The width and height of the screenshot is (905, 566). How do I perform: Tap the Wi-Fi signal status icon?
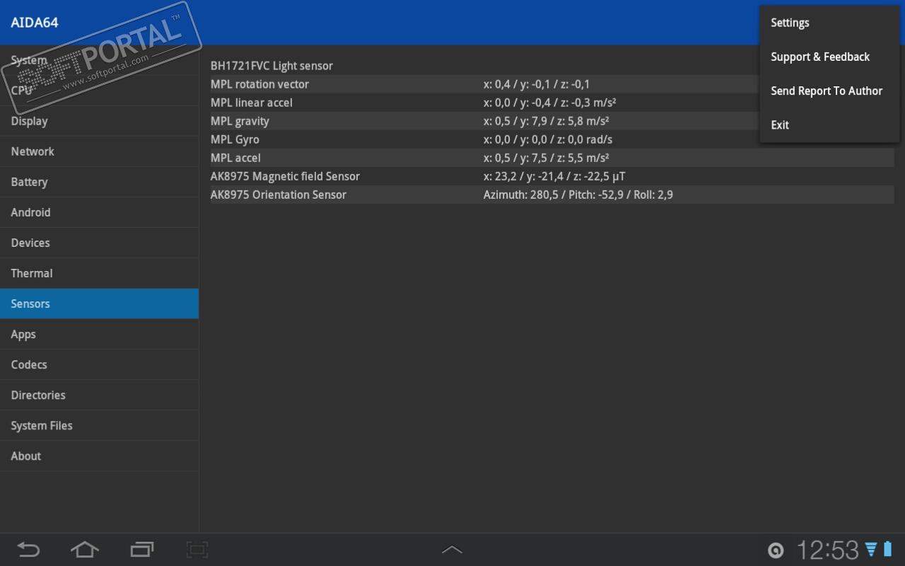(871, 550)
